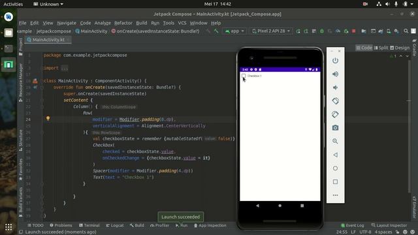Open the bottom Build tool window

pos(137,225)
